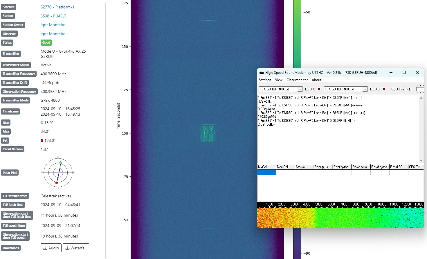Open the satellite link 52770 - Platform-1

[57, 7]
